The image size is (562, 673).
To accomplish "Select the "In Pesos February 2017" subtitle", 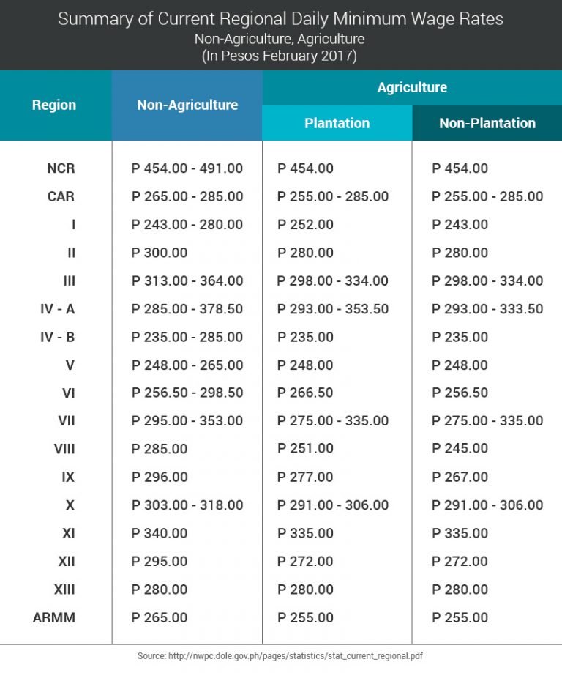I will (x=280, y=56).
